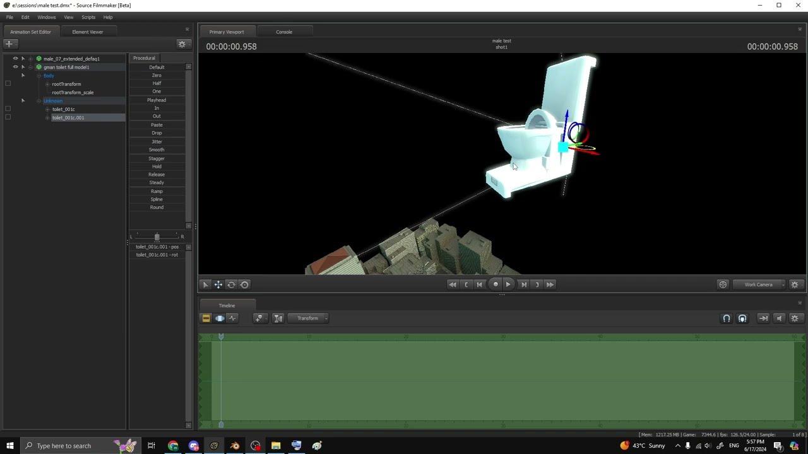Screen dimensions: 808x454
Task: Open Windows Start menu
Action: click(9, 446)
